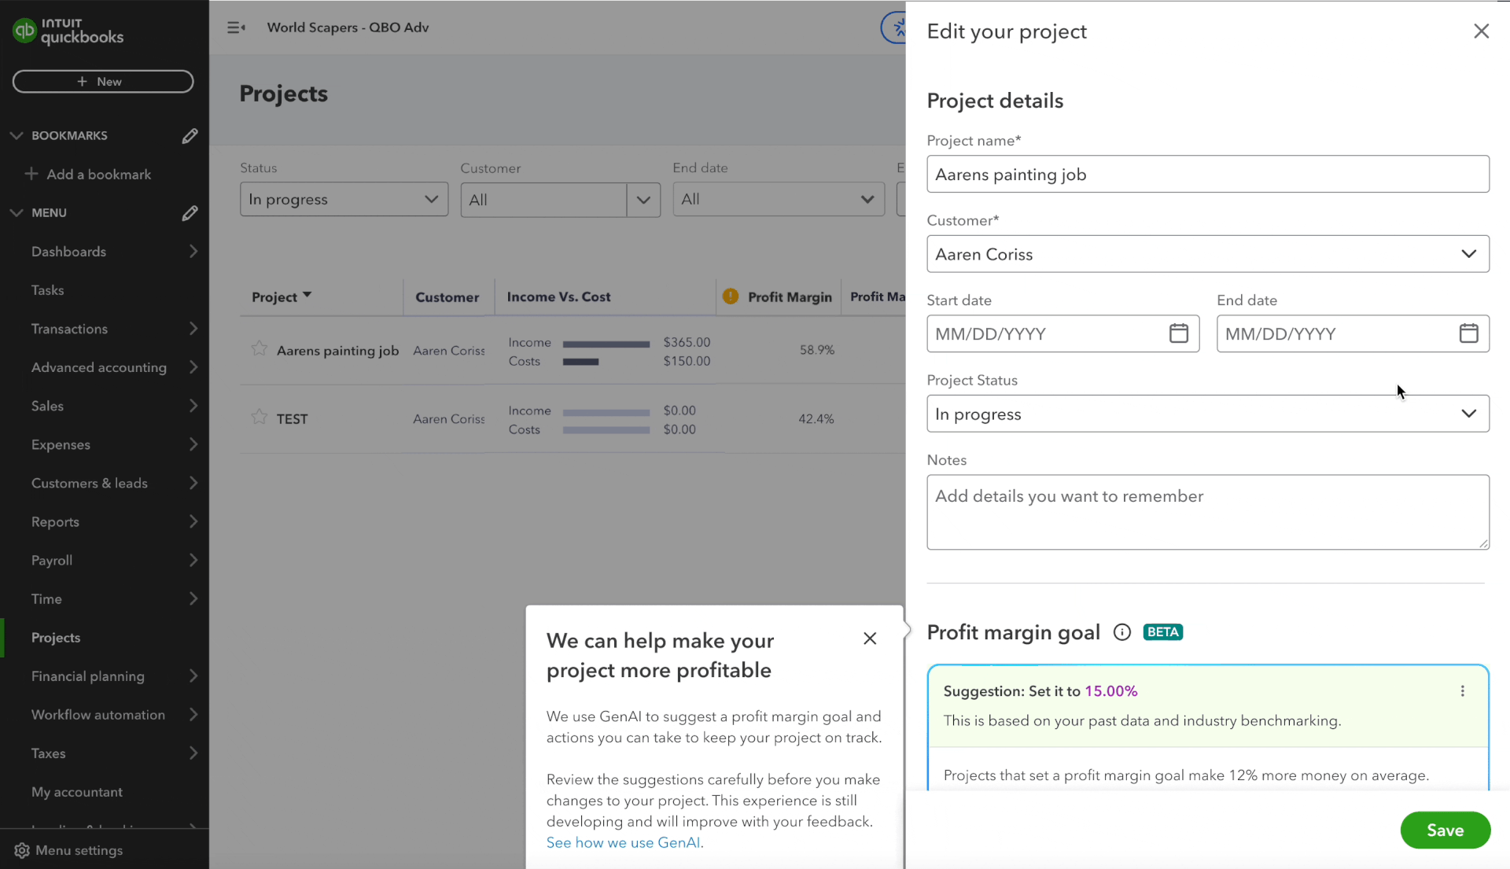Open the Start date calendar picker

(x=1178, y=333)
